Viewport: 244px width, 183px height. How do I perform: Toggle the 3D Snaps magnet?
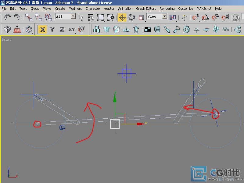[x=195, y=17]
